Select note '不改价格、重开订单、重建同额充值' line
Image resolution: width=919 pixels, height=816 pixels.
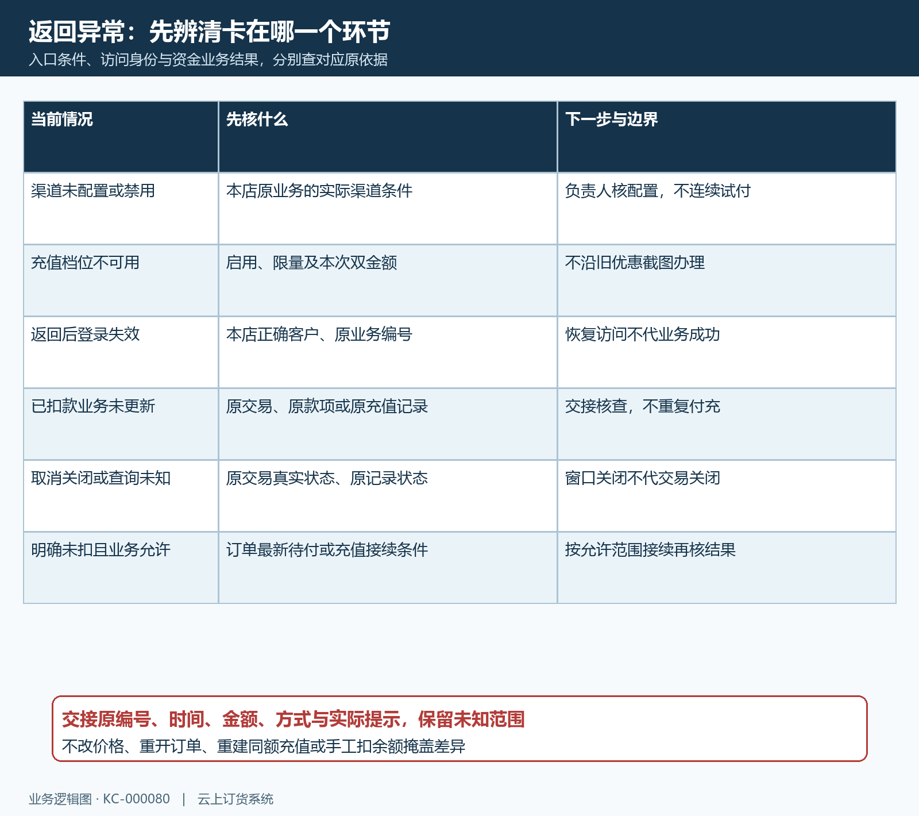click(x=264, y=746)
